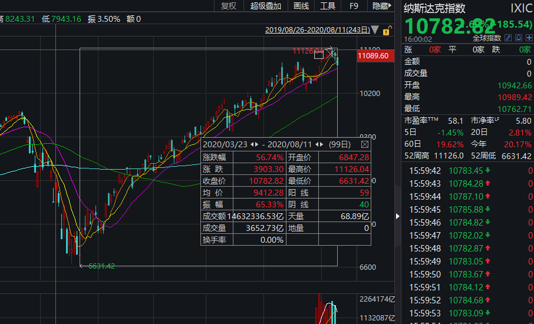Click the blue plus add-to-watchlist icon
Image resolution: width=534 pixels, height=324 pixels.
pos(529,38)
